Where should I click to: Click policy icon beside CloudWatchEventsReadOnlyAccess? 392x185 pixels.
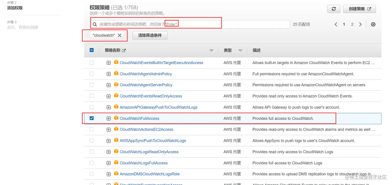click(x=116, y=96)
